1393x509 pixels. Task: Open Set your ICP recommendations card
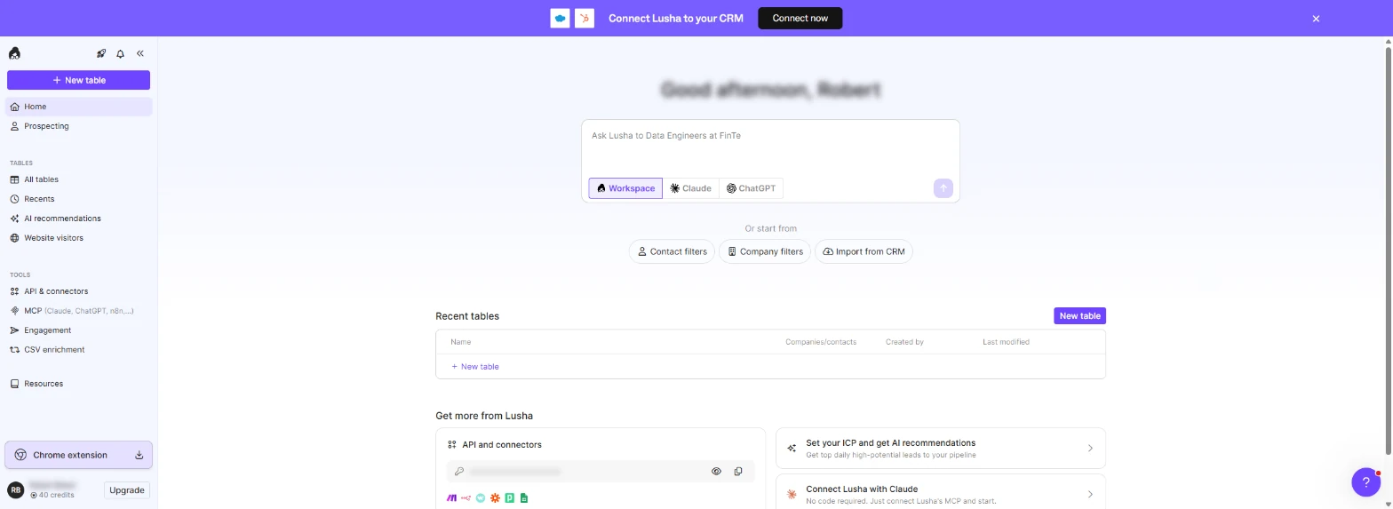pos(941,448)
